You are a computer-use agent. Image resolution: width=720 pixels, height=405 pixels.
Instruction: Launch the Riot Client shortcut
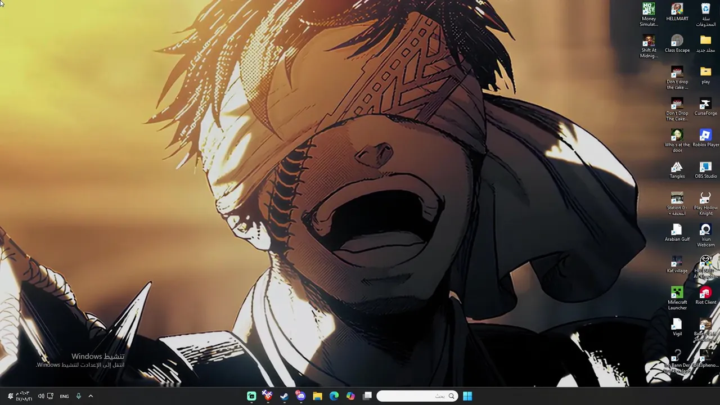[x=705, y=296]
